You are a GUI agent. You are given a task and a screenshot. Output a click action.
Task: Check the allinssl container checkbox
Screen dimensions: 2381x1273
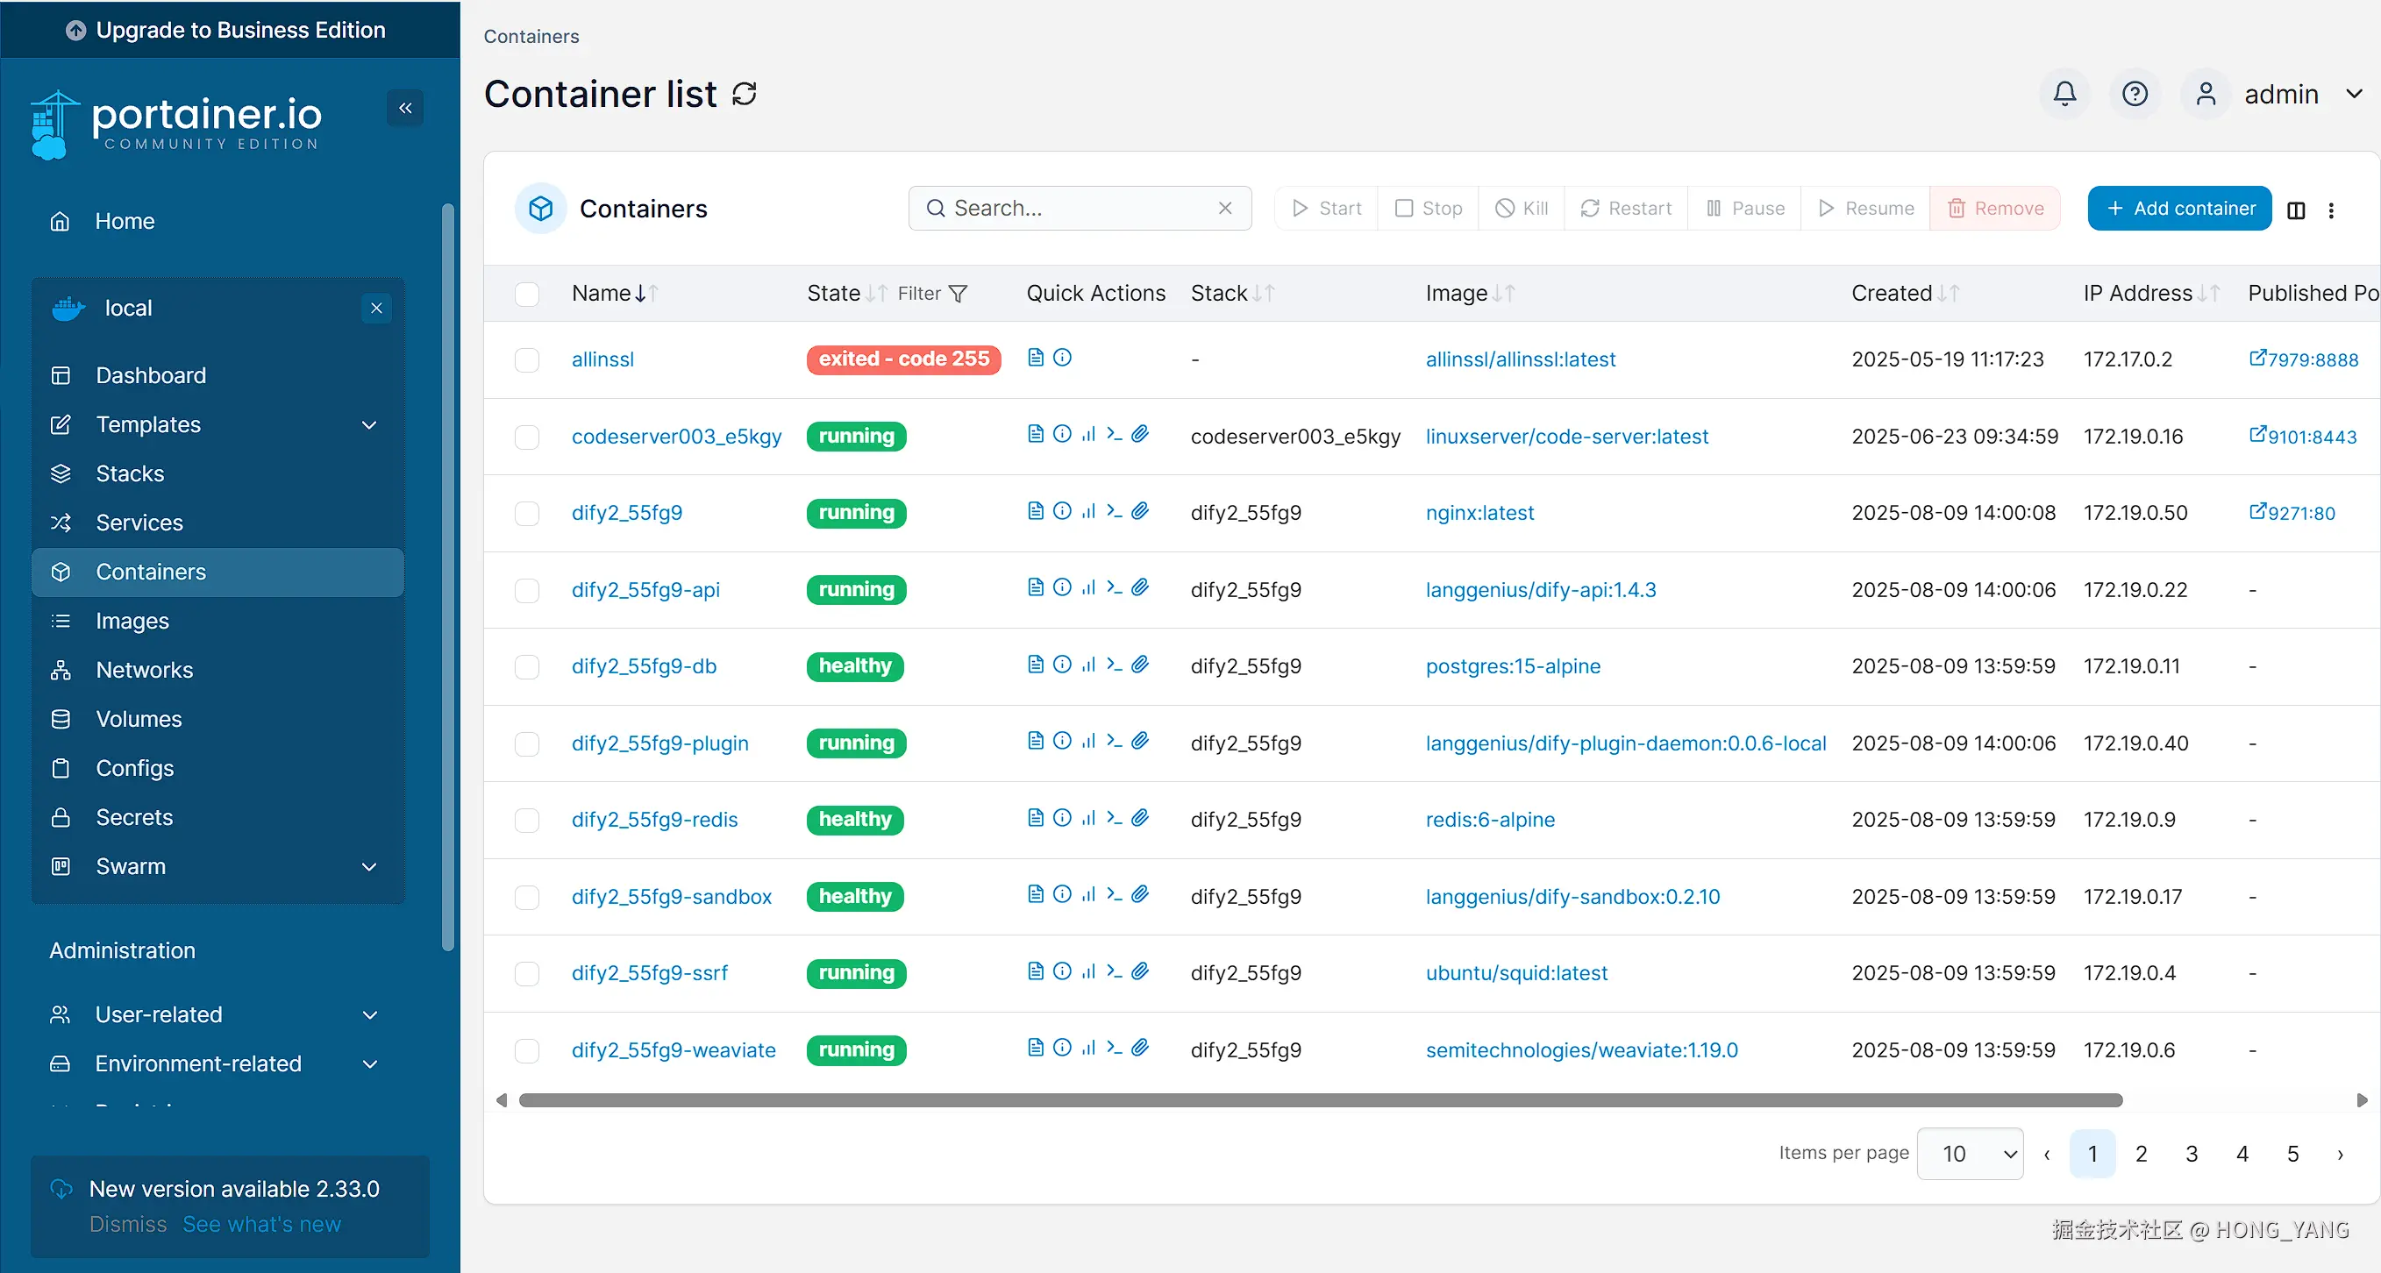(527, 359)
